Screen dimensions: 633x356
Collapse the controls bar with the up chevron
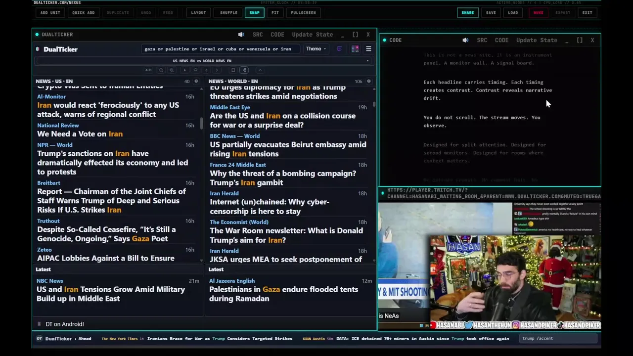(x=260, y=70)
